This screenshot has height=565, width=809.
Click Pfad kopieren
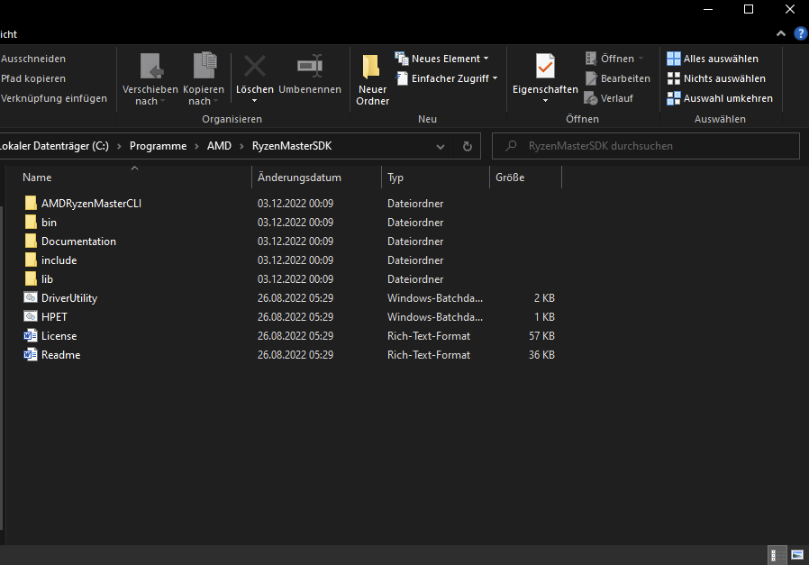(33, 78)
